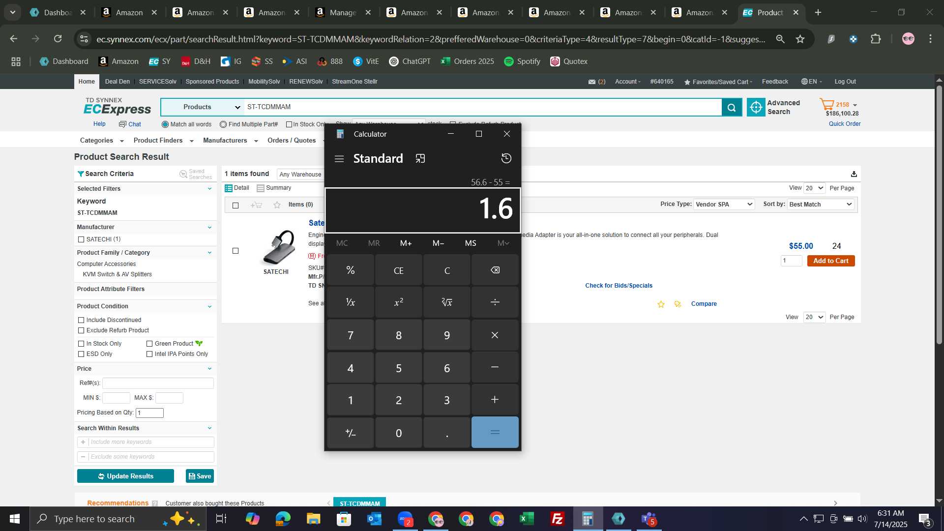Image resolution: width=944 pixels, height=531 pixels.
Task: Switch to the Deal Den tab
Action: tap(117, 82)
